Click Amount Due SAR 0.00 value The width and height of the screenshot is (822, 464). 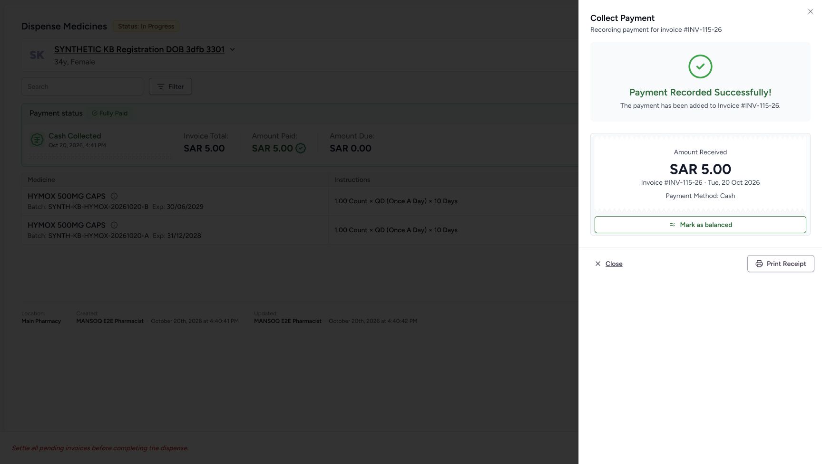pos(351,148)
